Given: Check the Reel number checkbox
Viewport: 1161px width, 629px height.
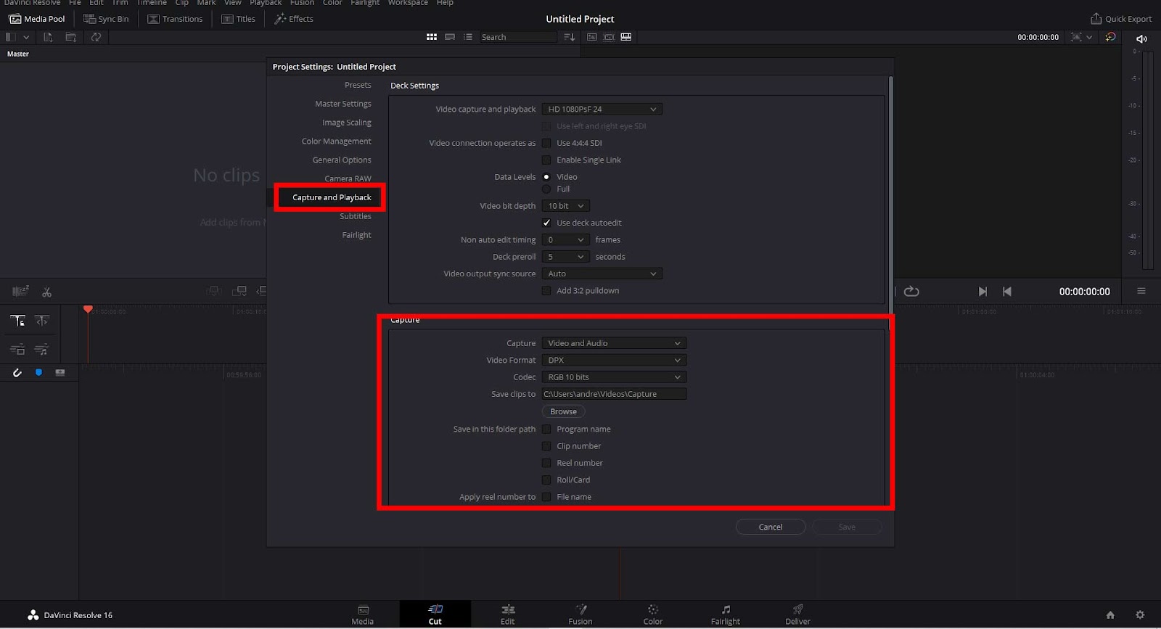Looking at the screenshot, I should (x=546, y=463).
